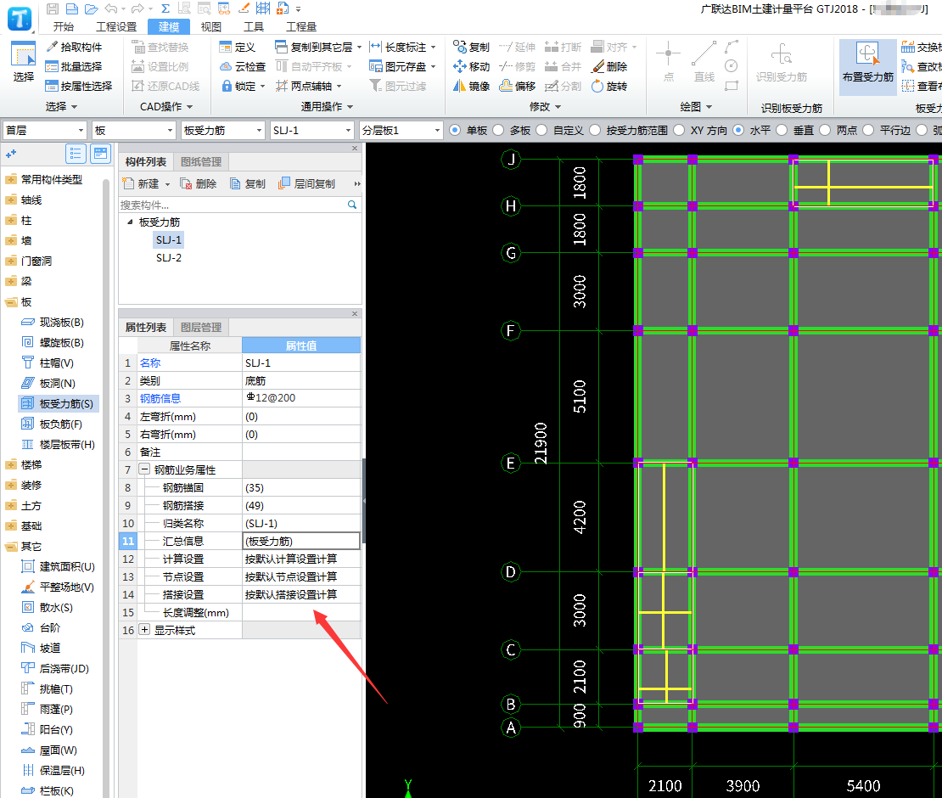The image size is (942, 798).
Task: Click the 长度调整(mm) value cell
Action: [x=301, y=612]
